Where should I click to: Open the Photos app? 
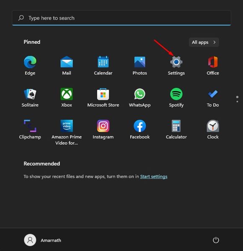[140, 66]
